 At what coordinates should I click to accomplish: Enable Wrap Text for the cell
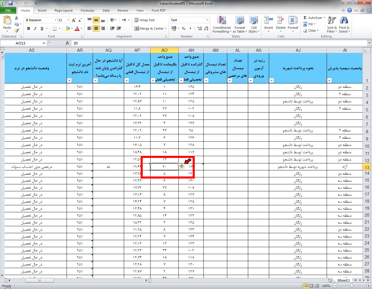click(144, 20)
